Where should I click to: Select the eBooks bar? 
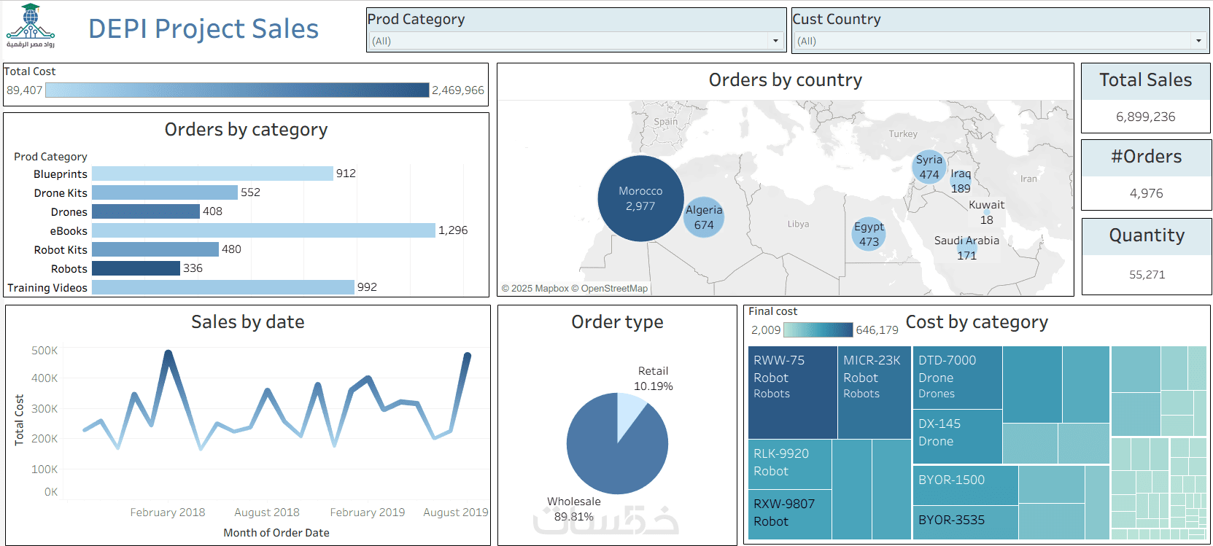click(263, 230)
